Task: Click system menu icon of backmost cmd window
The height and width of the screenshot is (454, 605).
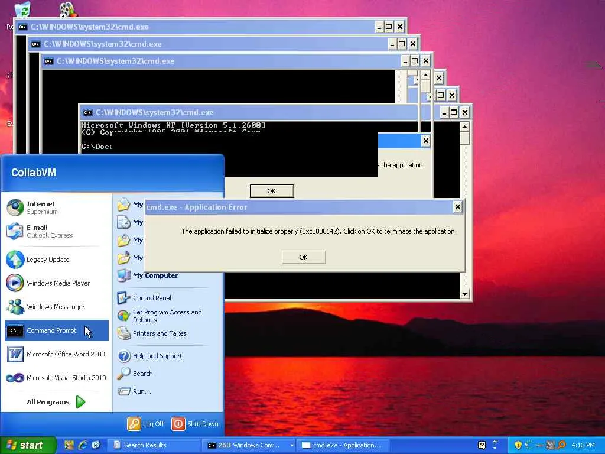Action: coord(23,27)
